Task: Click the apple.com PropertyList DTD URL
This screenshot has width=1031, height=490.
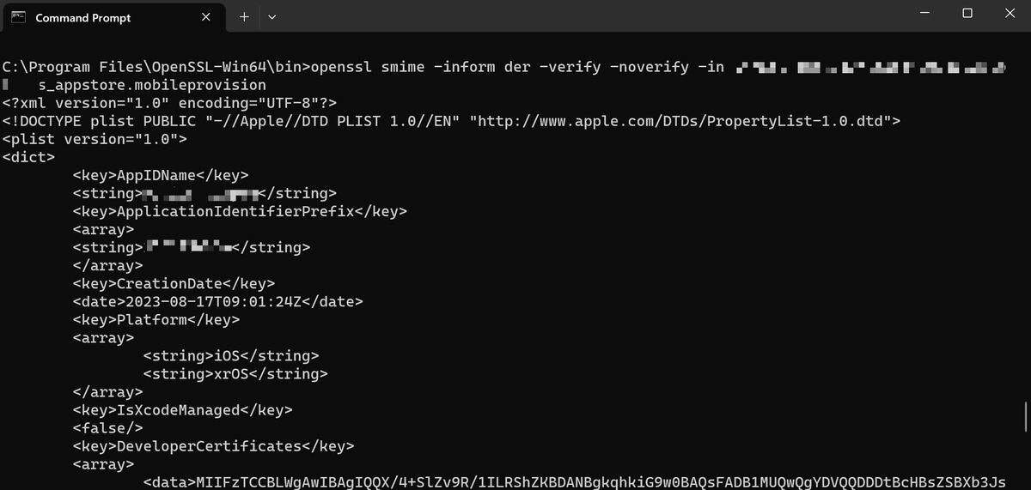Action: (x=681, y=121)
